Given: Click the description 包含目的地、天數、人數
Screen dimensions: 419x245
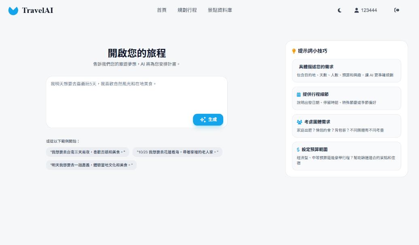Looking at the screenshot, I should click(345, 75).
